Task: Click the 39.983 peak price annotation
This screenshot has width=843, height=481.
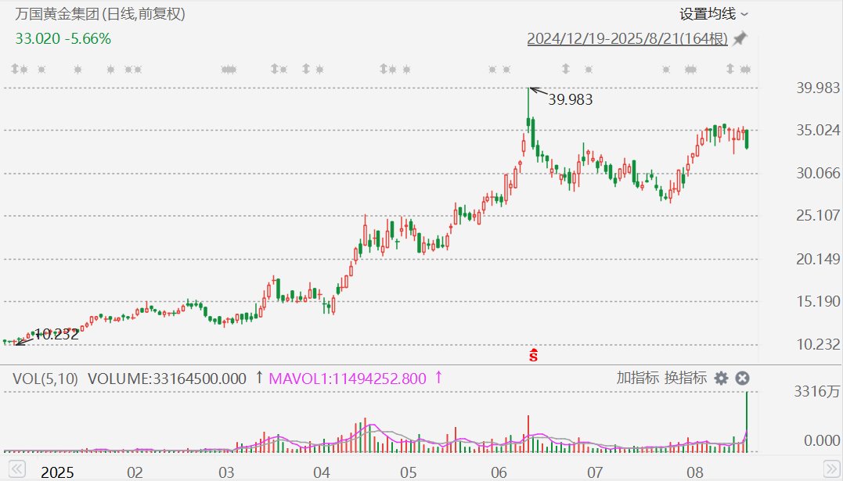Action: (570, 99)
